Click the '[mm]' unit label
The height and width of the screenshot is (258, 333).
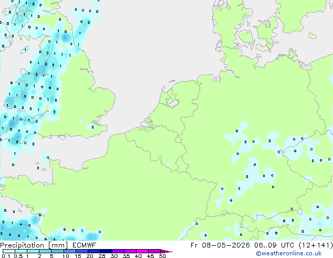coord(58,245)
